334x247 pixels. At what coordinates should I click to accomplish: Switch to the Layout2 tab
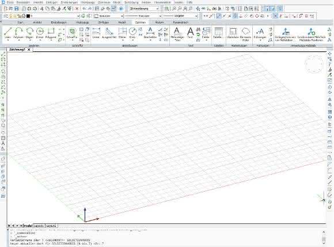[51, 226]
